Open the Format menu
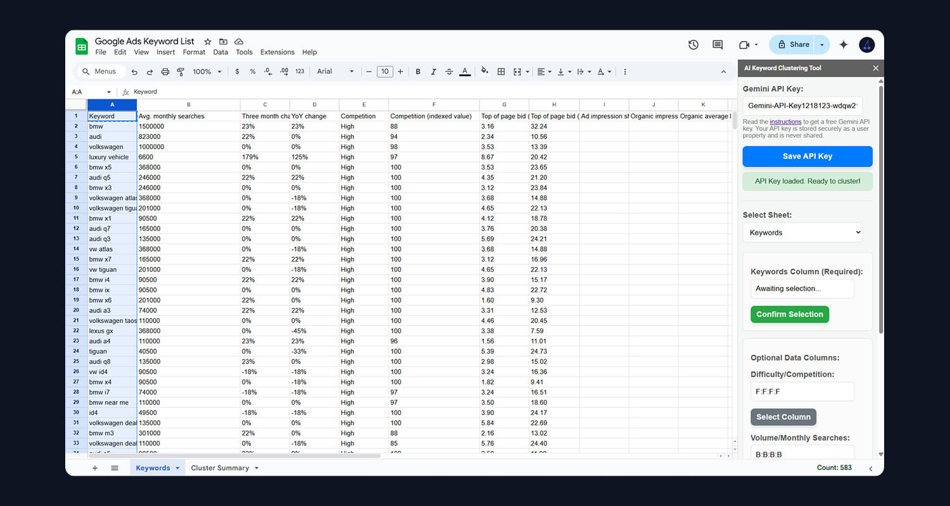The image size is (950, 506). click(x=194, y=52)
